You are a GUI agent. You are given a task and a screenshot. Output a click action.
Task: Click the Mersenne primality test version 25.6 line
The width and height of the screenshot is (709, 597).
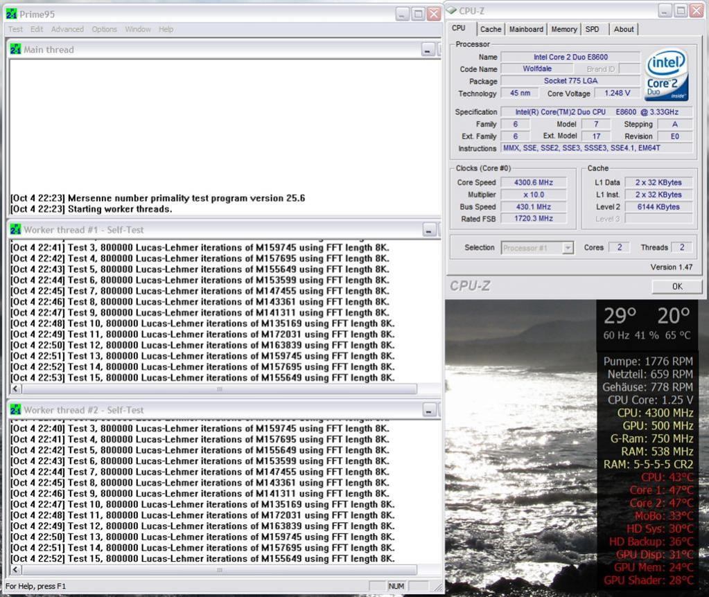pyautogui.click(x=158, y=198)
